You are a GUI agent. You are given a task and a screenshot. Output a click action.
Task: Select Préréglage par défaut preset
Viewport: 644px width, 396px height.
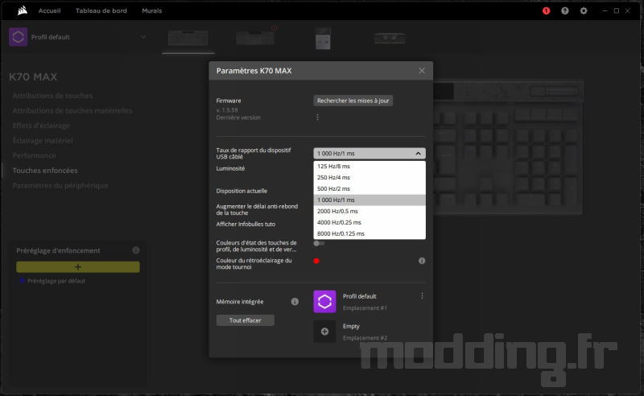[56, 281]
